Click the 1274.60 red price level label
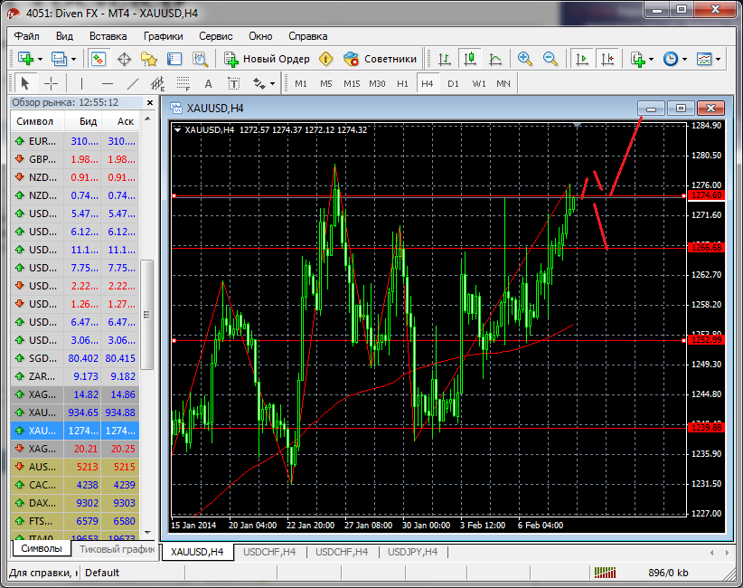The image size is (743, 588). (706, 195)
